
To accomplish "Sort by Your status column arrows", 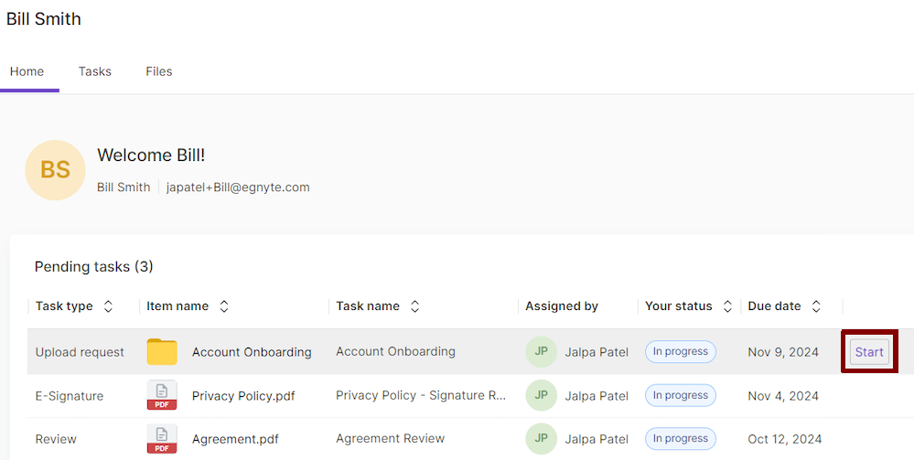I will (x=727, y=306).
